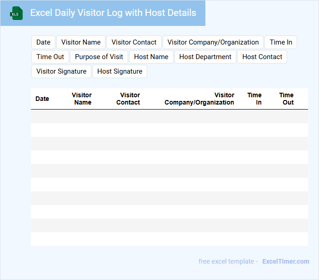Image resolution: width=319 pixels, height=280 pixels.
Task: Select the Date tag button
Action: coord(43,42)
